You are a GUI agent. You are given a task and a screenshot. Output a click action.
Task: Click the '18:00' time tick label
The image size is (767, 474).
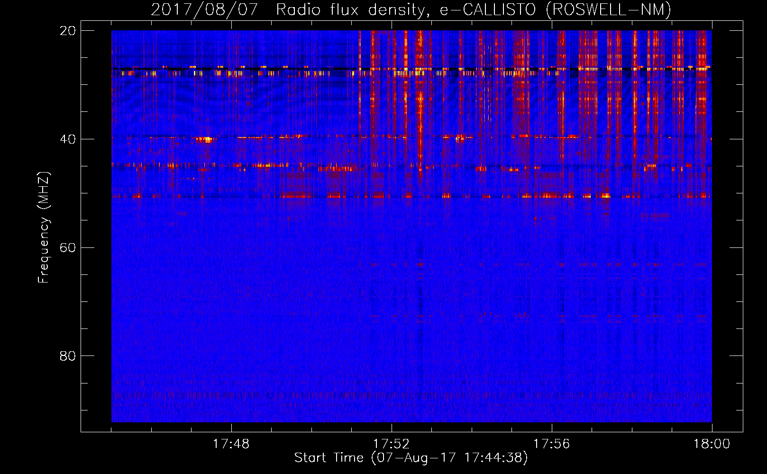[712, 444]
